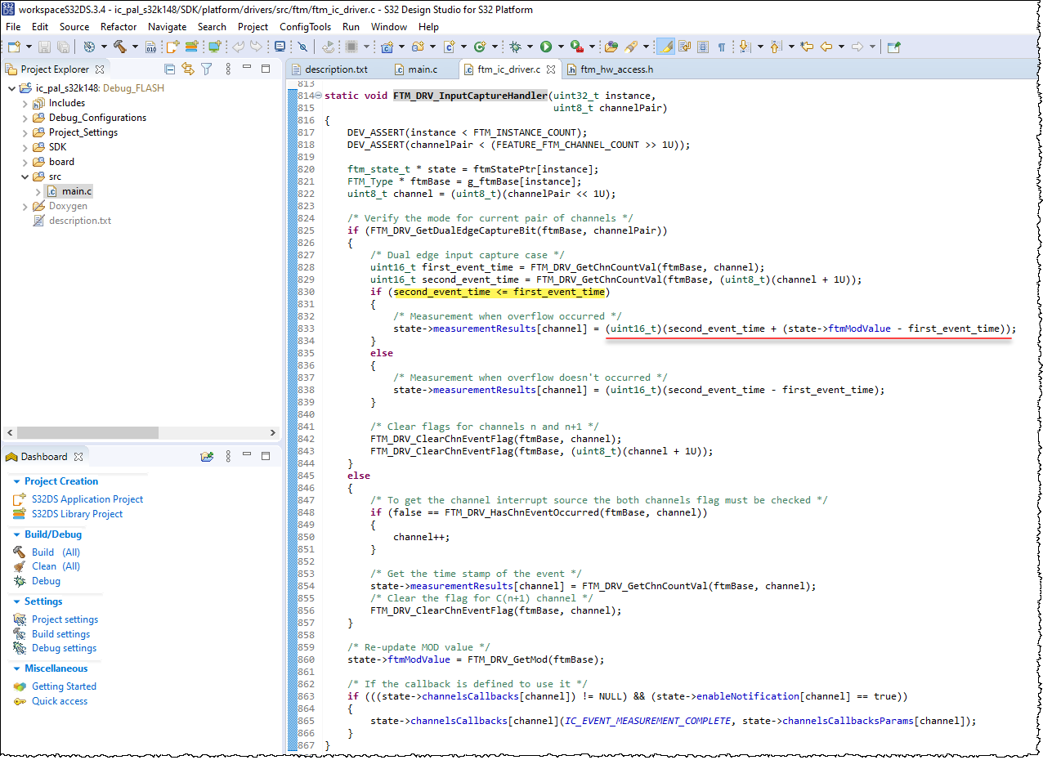1043x760 pixels.
Task: Click S32DS Application Project link
Action: tap(87, 499)
